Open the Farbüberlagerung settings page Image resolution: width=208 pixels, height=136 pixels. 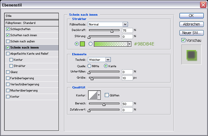[22, 78]
